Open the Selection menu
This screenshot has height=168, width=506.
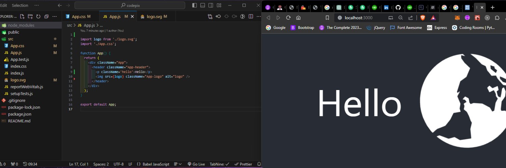[x=20, y=5]
